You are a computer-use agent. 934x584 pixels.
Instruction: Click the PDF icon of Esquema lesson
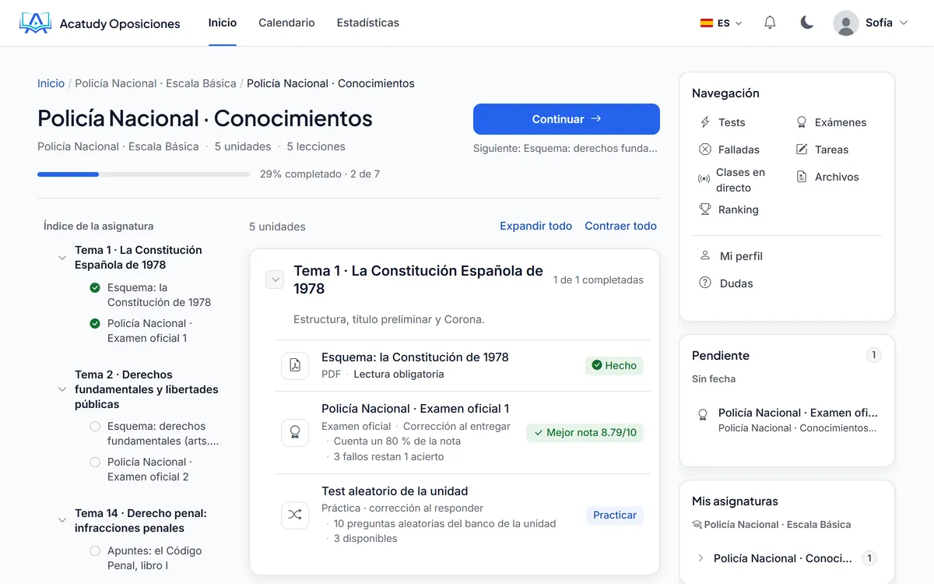pos(295,365)
